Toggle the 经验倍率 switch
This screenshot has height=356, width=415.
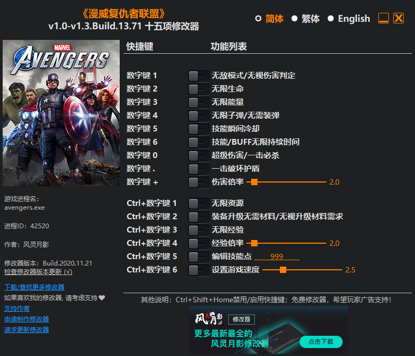(x=198, y=244)
